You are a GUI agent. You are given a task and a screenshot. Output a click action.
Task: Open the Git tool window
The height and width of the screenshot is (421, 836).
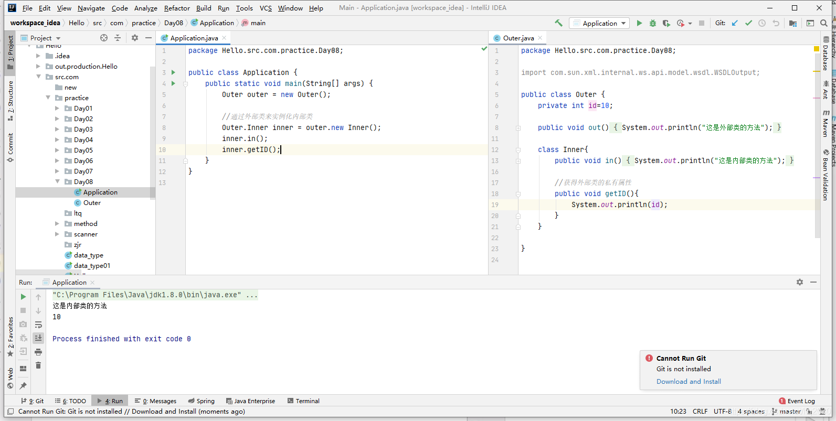click(x=33, y=401)
